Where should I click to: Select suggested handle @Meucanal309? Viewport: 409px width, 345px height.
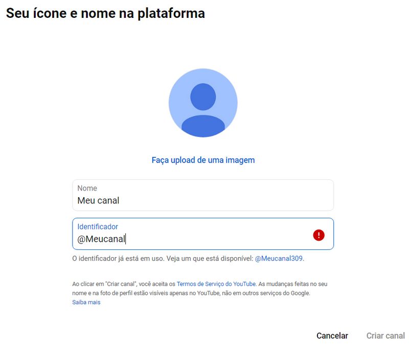[279, 259]
